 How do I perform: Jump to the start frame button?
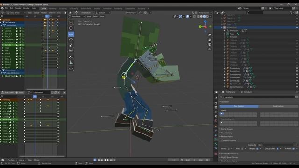(x=99, y=160)
